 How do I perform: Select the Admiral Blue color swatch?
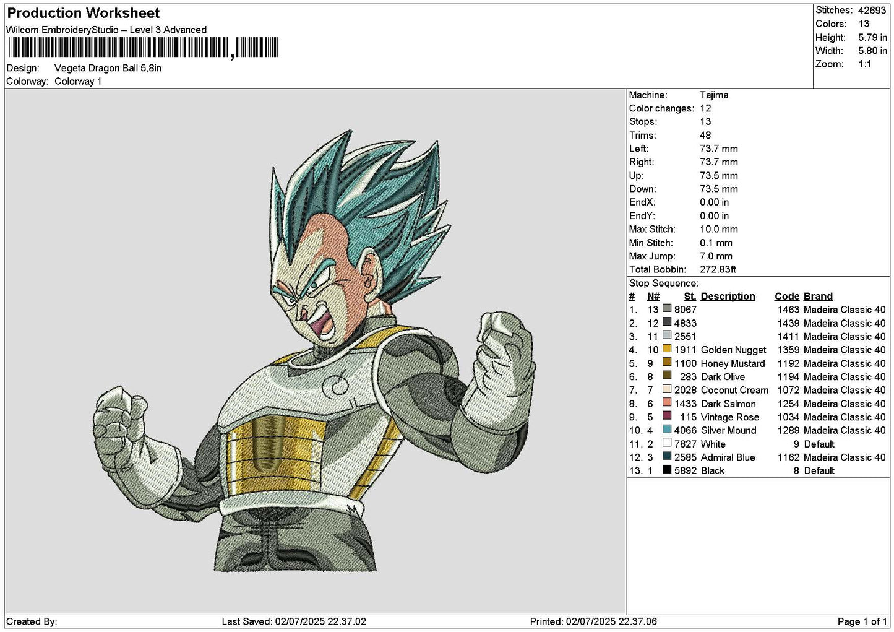[x=667, y=456]
